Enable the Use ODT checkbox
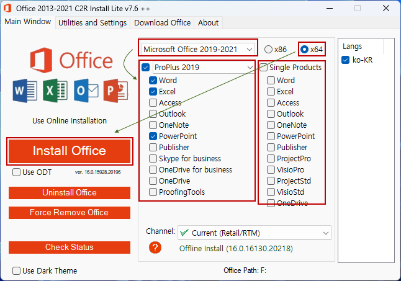The height and width of the screenshot is (281, 401). [x=16, y=172]
